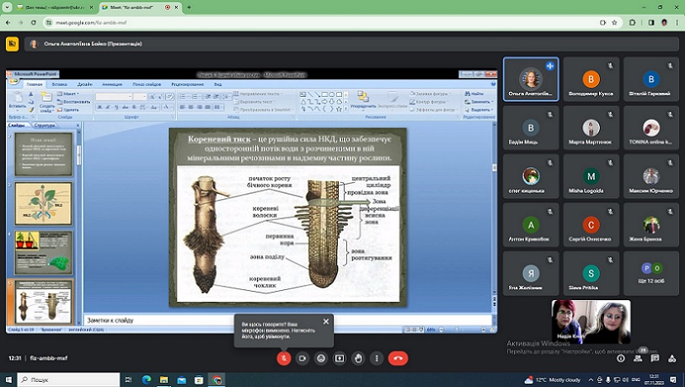
Task: Open the reactions emoji button
Action: click(321, 358)
